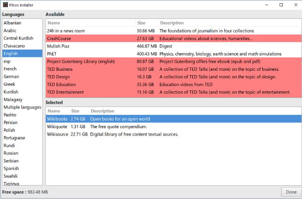The width and height of the screenshot is (302, 199).
Task: Select the CrashCourse package row
Action: 173,39
